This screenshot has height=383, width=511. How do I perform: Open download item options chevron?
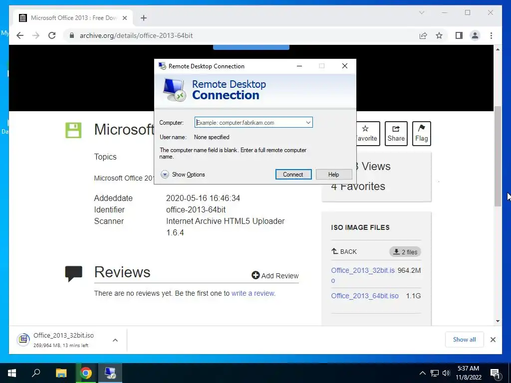[x=115, y=340]
